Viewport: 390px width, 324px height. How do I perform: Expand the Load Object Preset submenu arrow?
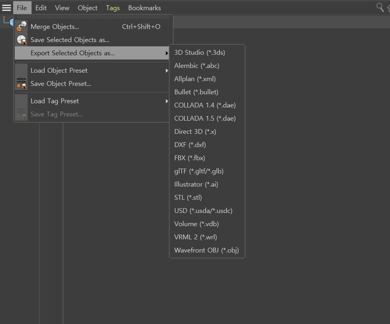[166, 71]
